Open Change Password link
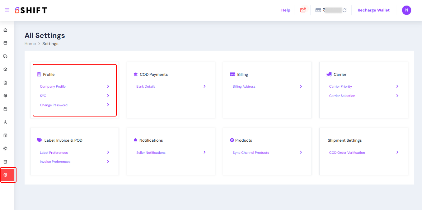 (54, 105)
